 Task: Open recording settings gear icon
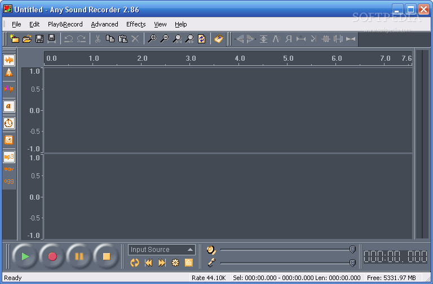[175, 263]
